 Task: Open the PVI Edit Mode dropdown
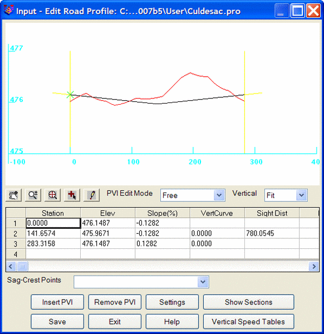[x=193, y=195]
